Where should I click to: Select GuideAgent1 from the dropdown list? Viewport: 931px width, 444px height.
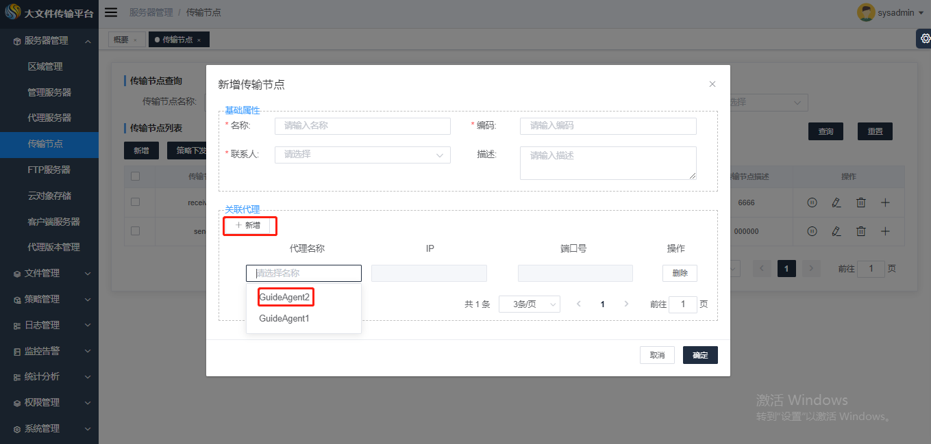(x=284, y=319)
